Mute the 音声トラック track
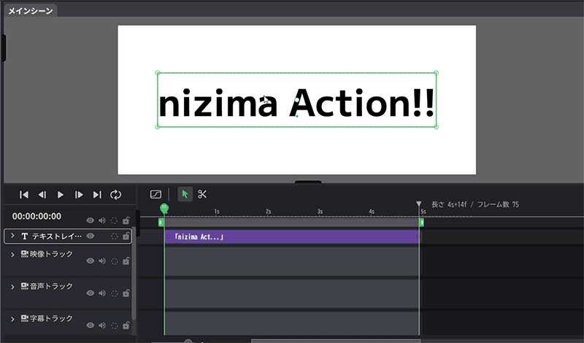This screenshot has height=343, width=584. pyautogui.click(x=102, y=293)
